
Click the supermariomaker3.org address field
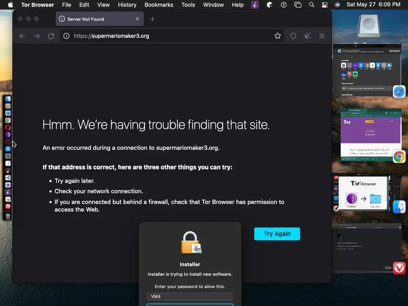pos(172,36)
